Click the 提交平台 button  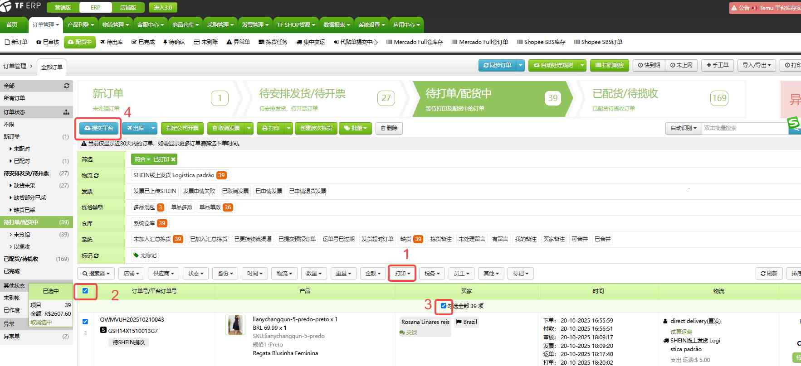(99, 128)
